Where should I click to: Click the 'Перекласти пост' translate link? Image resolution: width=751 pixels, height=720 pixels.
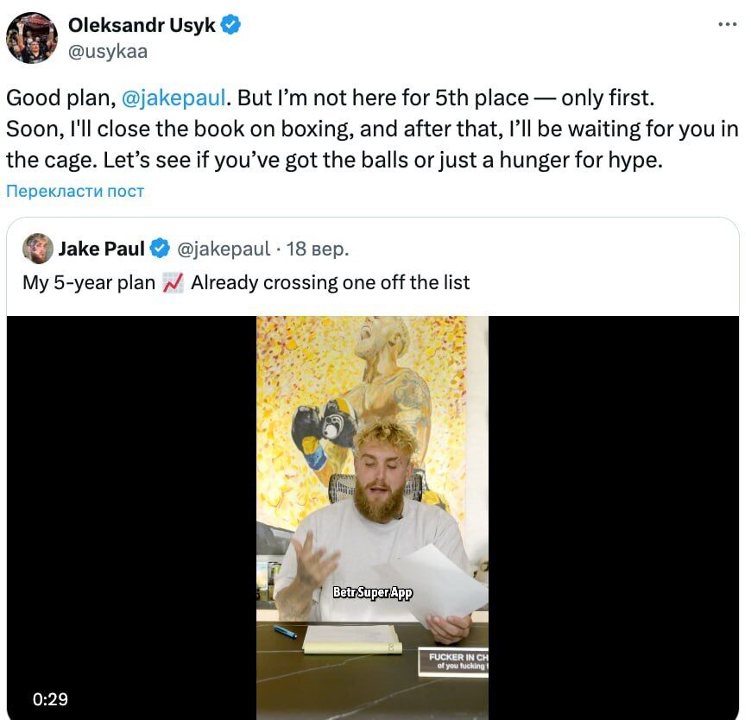coord(75,191)
